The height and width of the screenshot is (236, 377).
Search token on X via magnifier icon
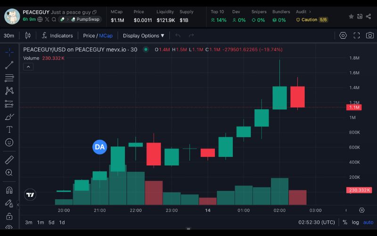pyautogui.click(x=54, y=19)
